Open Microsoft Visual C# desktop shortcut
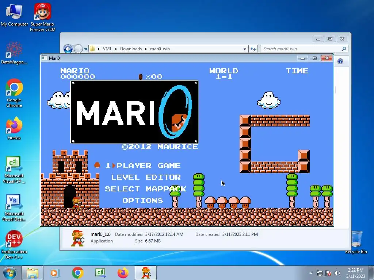Viewport: 374px width, 280px height. (14, 170)
